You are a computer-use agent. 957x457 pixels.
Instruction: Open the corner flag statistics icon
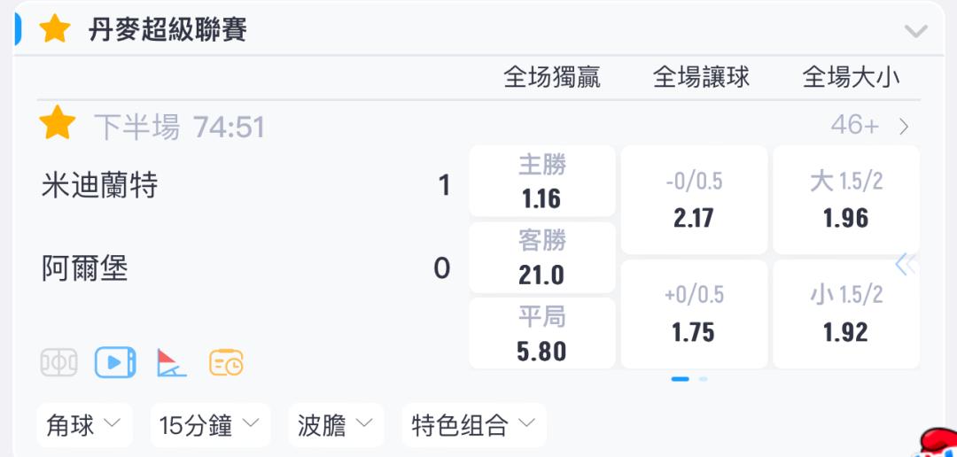point(172,362)
